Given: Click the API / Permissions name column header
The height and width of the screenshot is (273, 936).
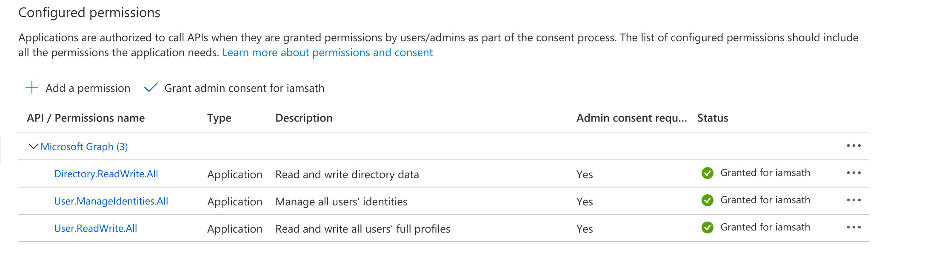Looking at the screenshot, I should point(86,118).
